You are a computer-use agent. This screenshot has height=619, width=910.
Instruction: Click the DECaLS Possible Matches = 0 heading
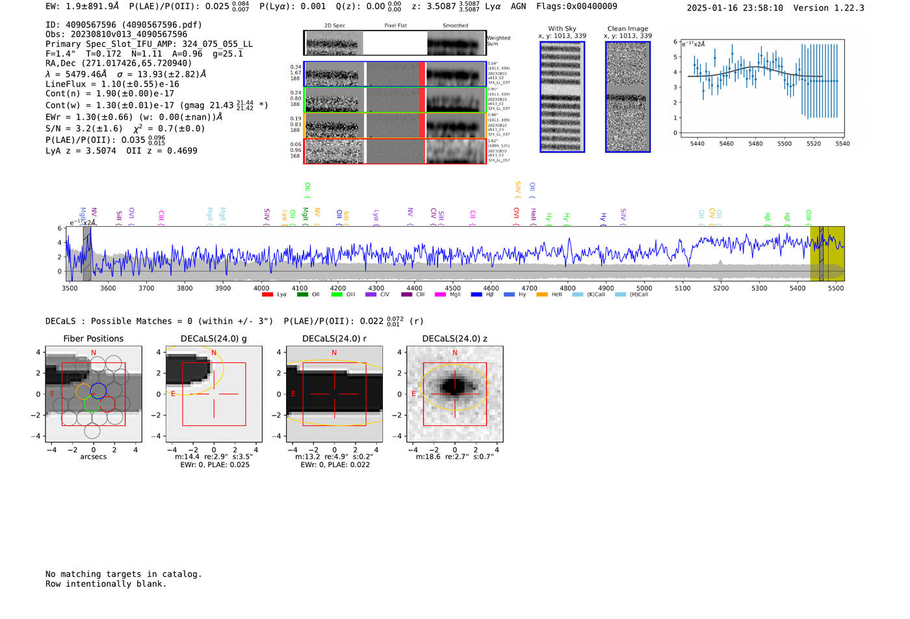tap(159, 321)
